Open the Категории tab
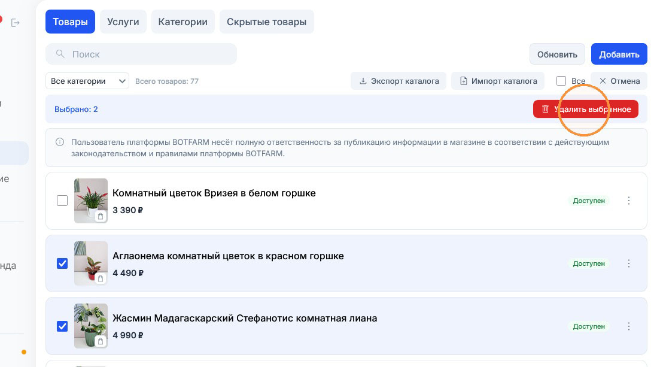 click(x=182, y=22)
